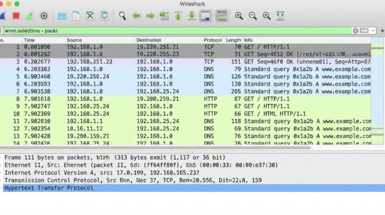Zoom in on packet list text

(x=239, y=16)
